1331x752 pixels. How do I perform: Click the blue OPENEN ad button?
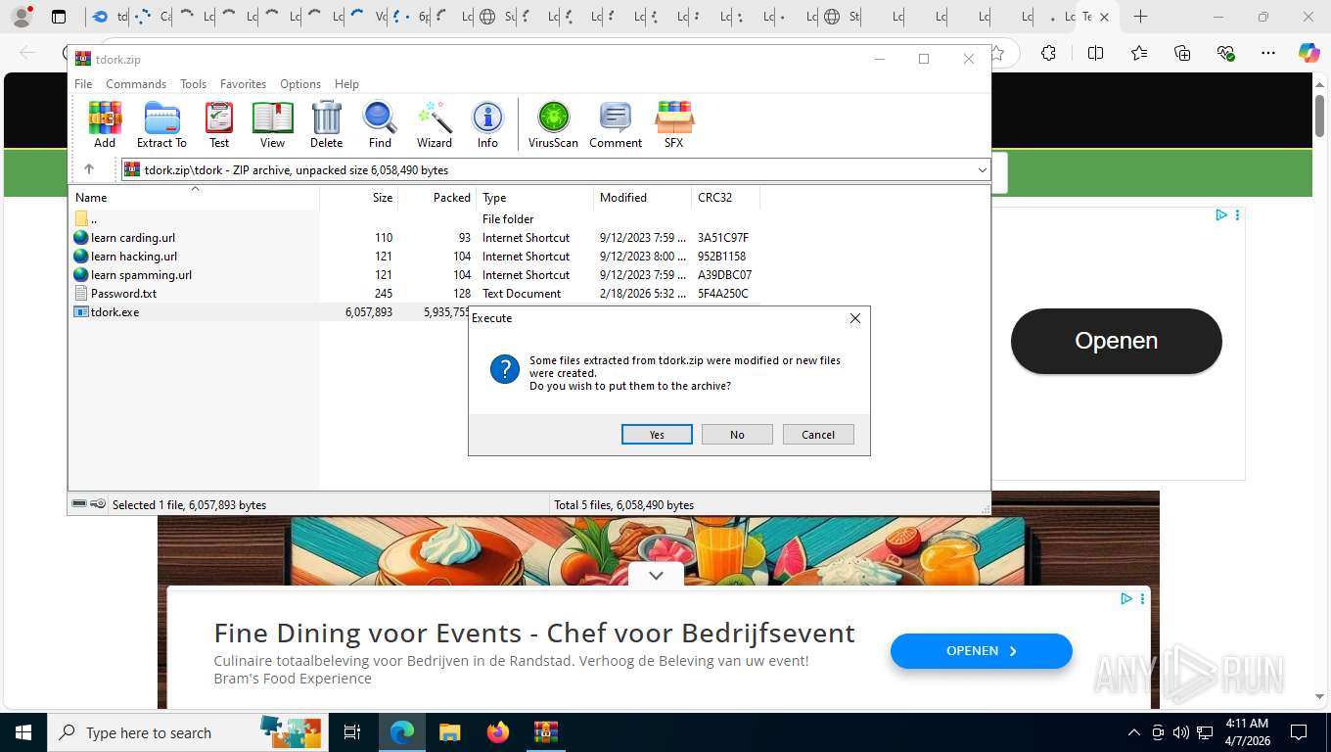982,651
